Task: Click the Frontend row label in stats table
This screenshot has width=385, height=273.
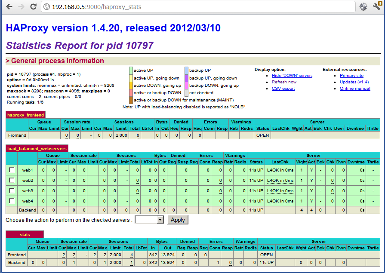Action: [17, 255]
